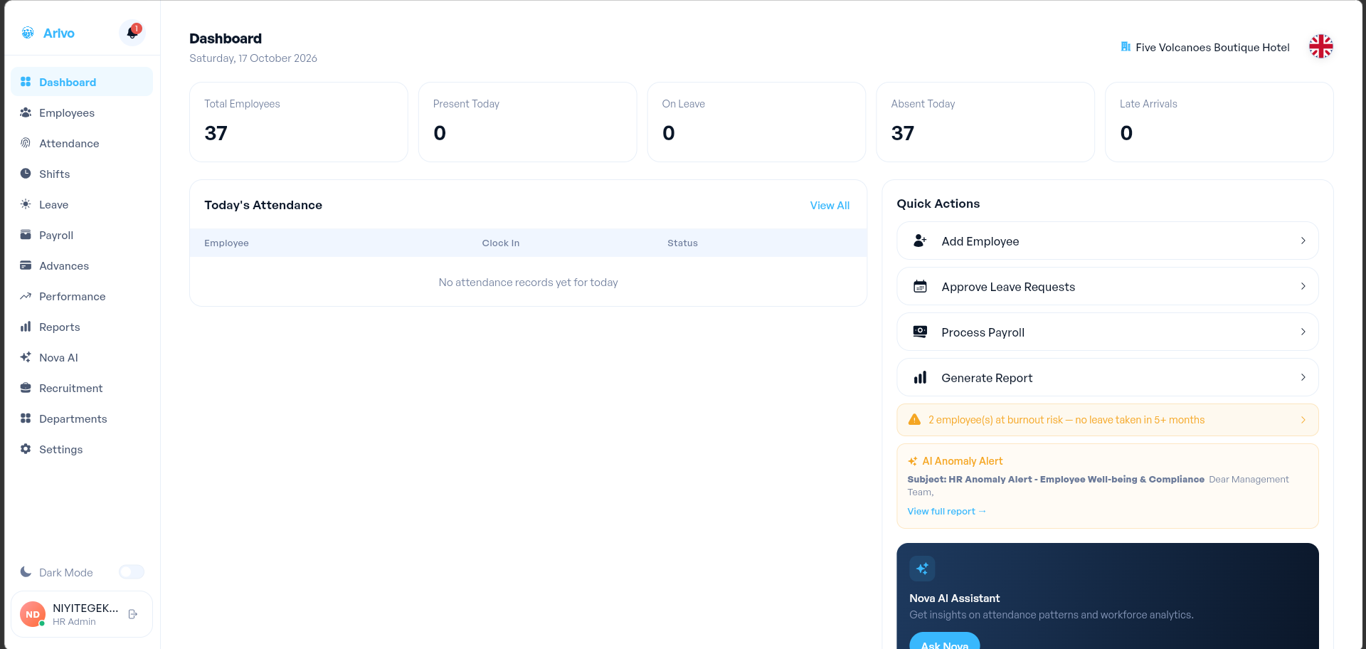The width and height of the screenshot is (1366, 649).
Task: Open Payroll section from sidebar
Action: (82, 235)
